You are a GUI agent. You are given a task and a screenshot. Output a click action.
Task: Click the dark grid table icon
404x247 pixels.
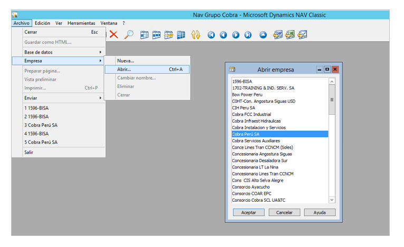(181, 35)
